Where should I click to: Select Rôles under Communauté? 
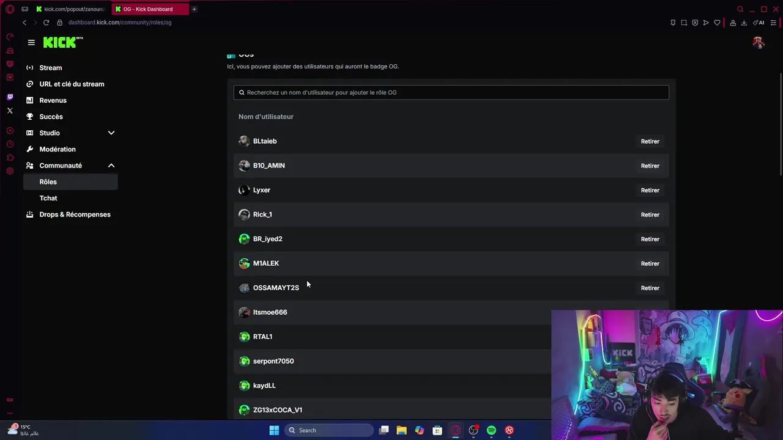[x=70, y=182]
